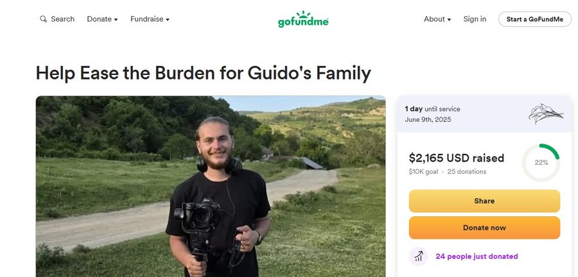Viewport: 578px width, 277px height.
Task: Click the magnifying glass search icon
Action: (x=43, y=19)
